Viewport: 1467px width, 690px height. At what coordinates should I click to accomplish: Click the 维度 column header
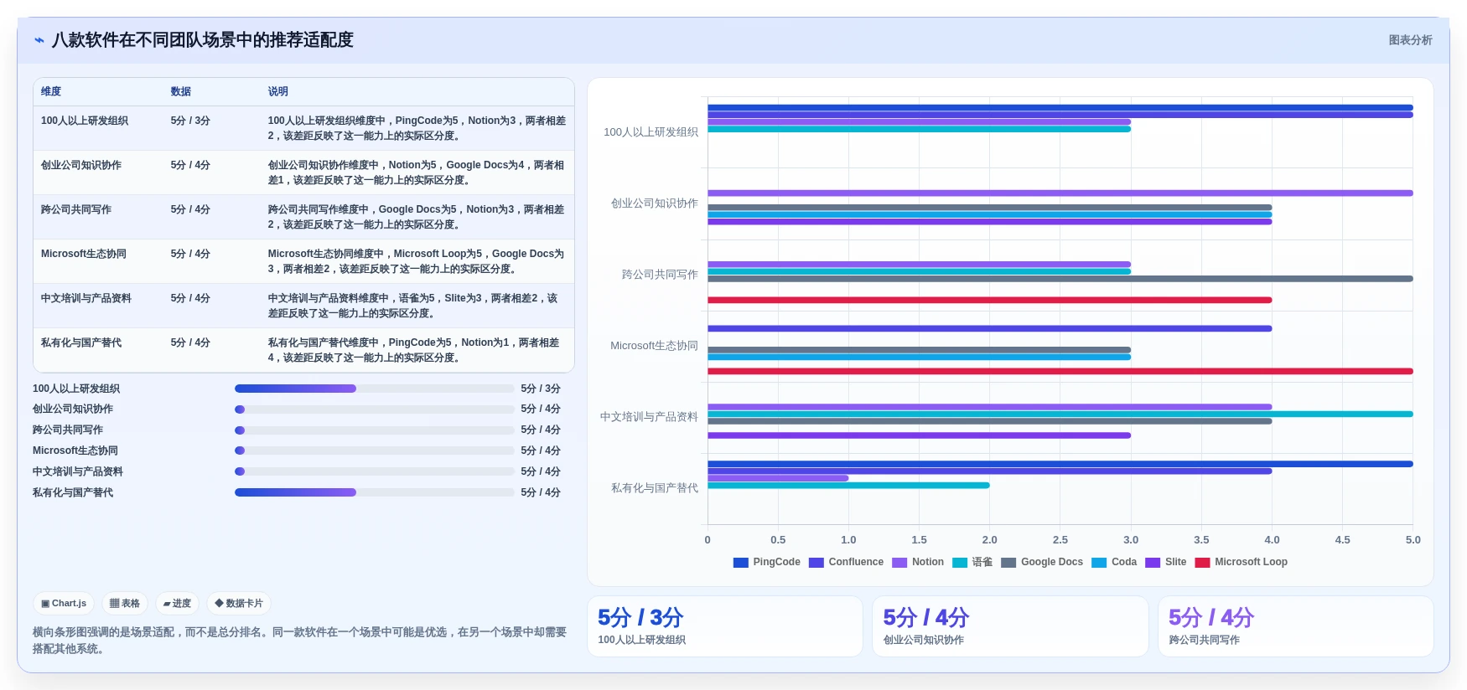click(51, 92)
